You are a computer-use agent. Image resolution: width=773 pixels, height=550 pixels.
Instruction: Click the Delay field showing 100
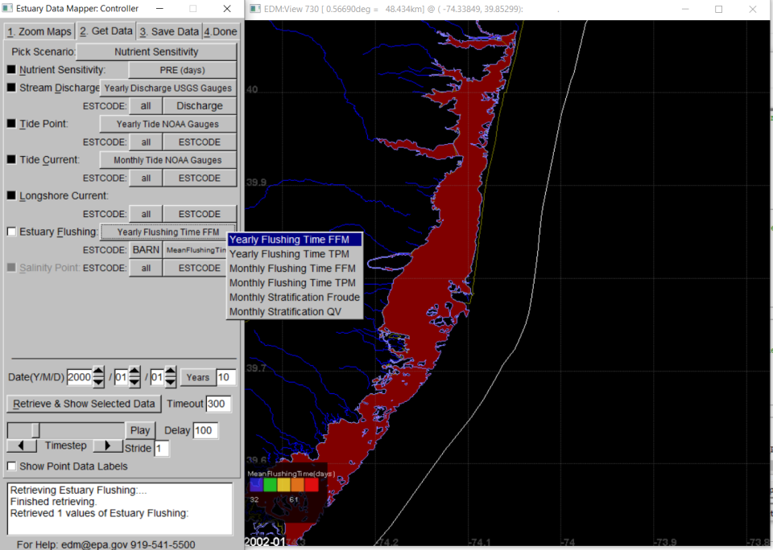205,430
